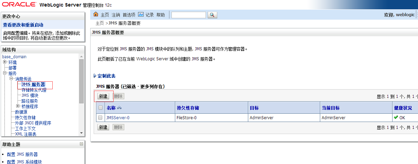
Task: Click the magnifier search button
Action: [212, 15]
